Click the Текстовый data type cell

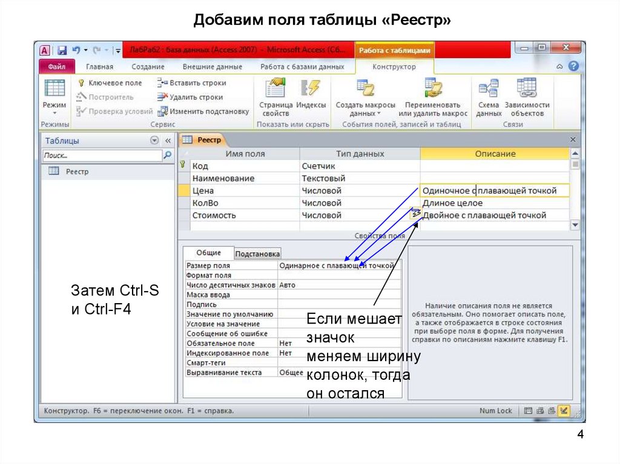tap(360, 178)
